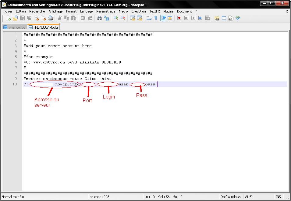Click '.no-ip.info' text on line 10

point(66,84)
